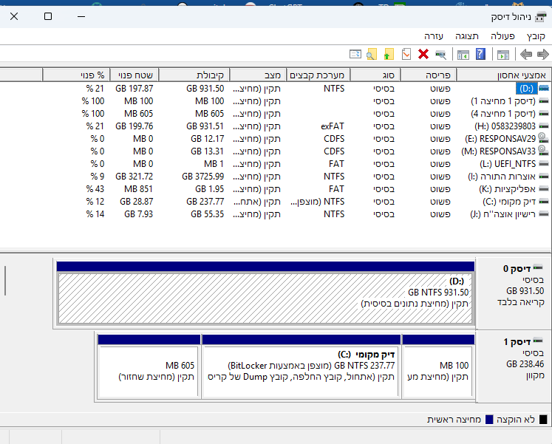Click the drive icon of רישיון אוצה"ח (J:)

544,214
